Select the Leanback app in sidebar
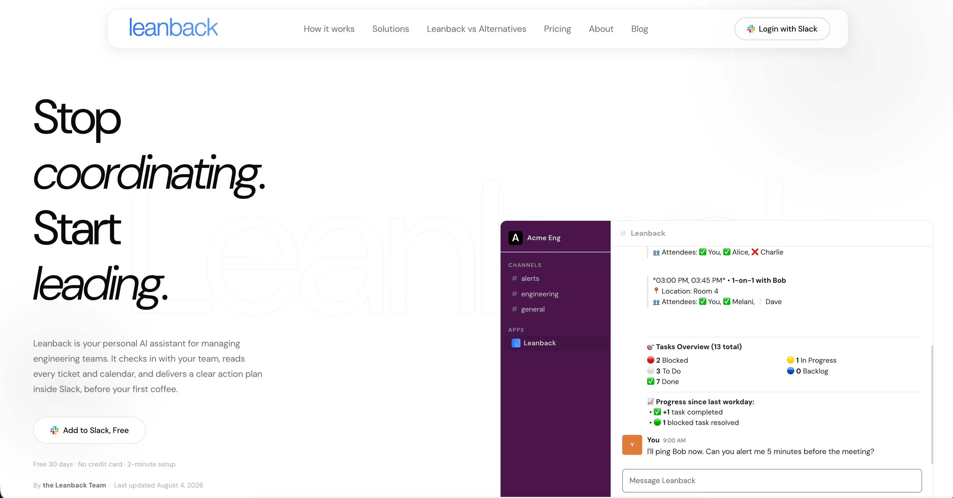The height and width of the screenshot is (498, 953). [555, 343]
